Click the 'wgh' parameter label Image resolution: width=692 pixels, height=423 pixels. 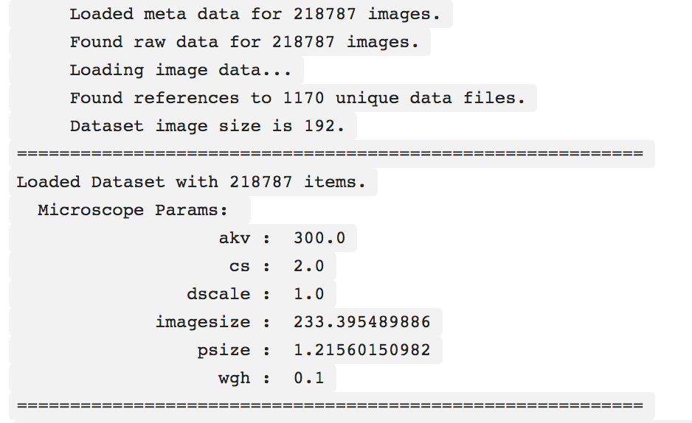click(x=235, y=379)
